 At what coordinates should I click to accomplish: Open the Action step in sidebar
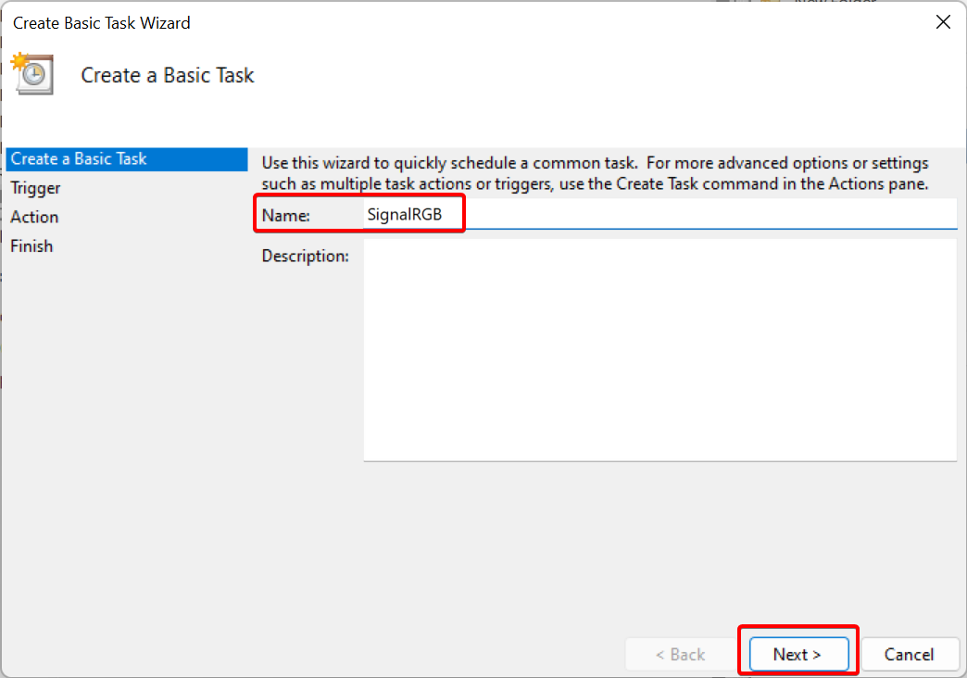pos(34,217)
